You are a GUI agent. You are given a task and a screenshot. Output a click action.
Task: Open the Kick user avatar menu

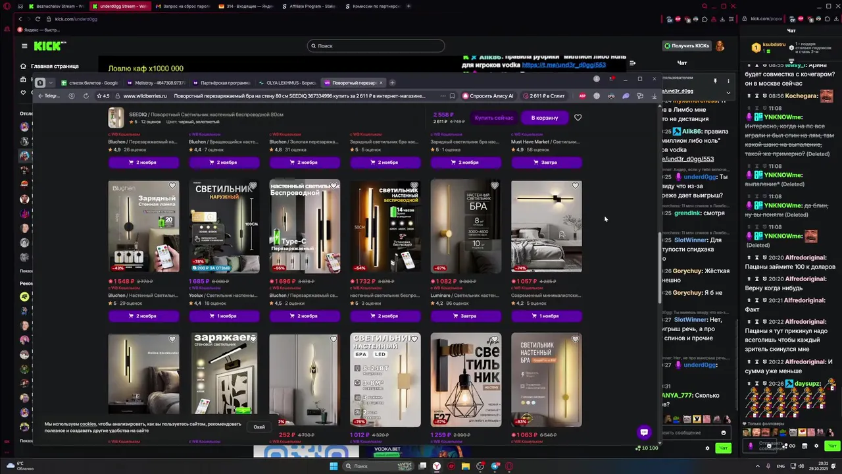(720, 45)
